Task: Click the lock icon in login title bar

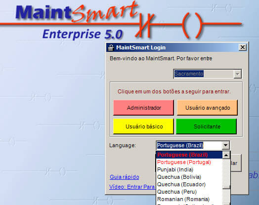Action: 111,47
